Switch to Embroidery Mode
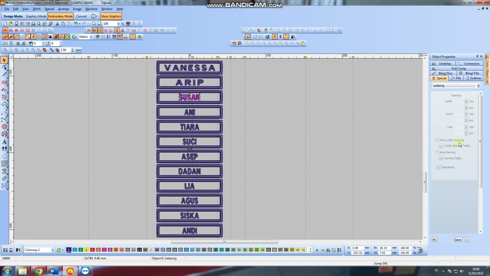 tap(60, 16)
